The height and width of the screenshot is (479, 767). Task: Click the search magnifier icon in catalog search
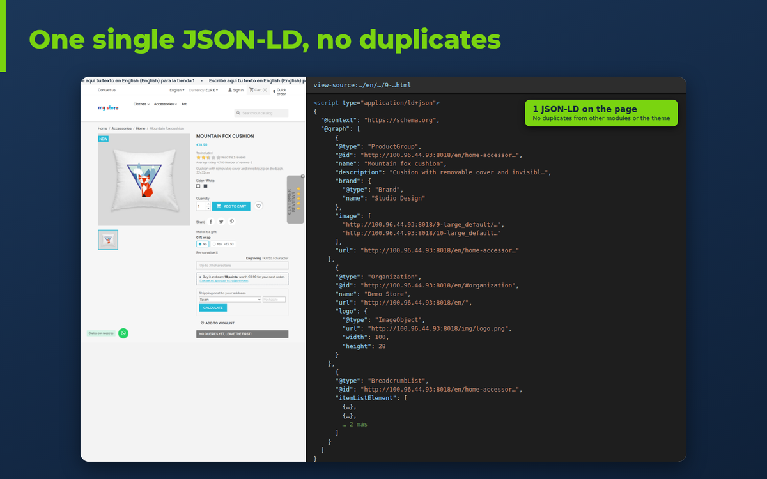(238, 113)
